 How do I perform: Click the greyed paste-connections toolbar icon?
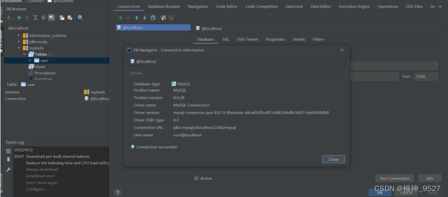171,18
